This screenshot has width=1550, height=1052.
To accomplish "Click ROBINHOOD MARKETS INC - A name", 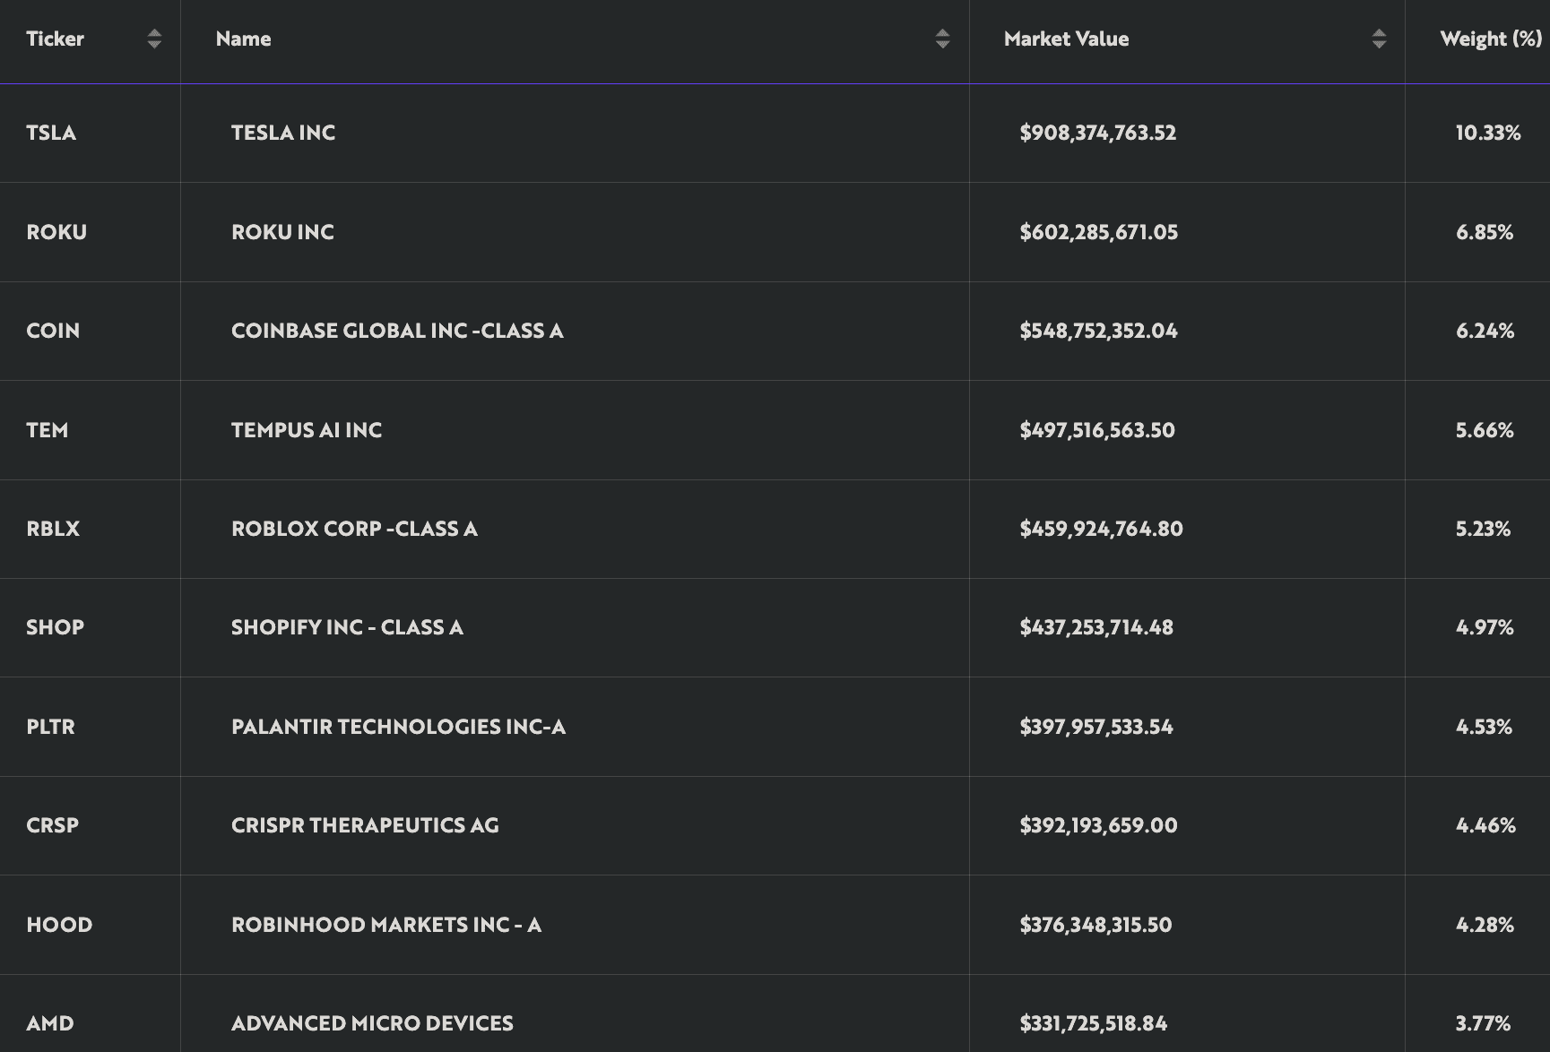I will (386, 925).
